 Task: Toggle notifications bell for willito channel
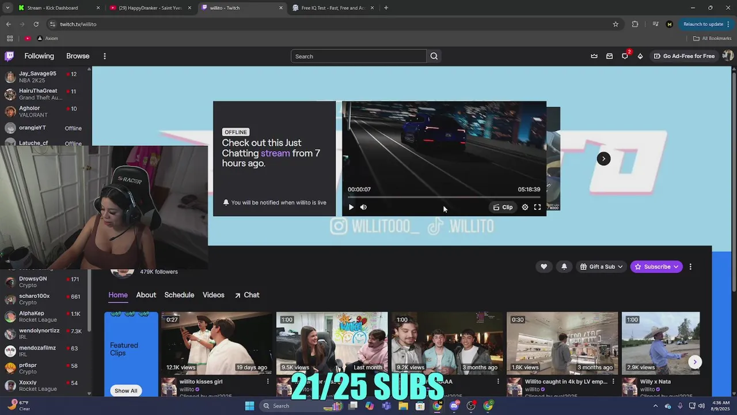point(564,266)
